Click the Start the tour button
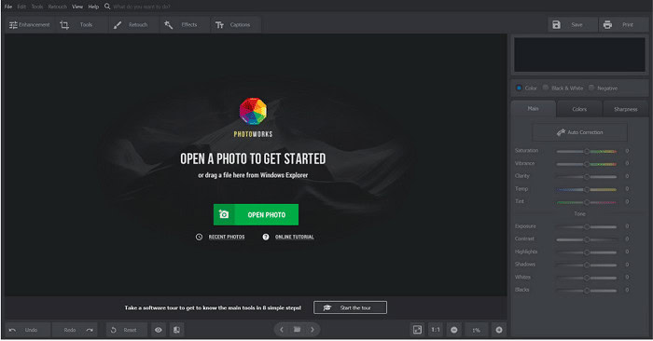This screenshot has width=653, height=341. (x=350, y=307)
